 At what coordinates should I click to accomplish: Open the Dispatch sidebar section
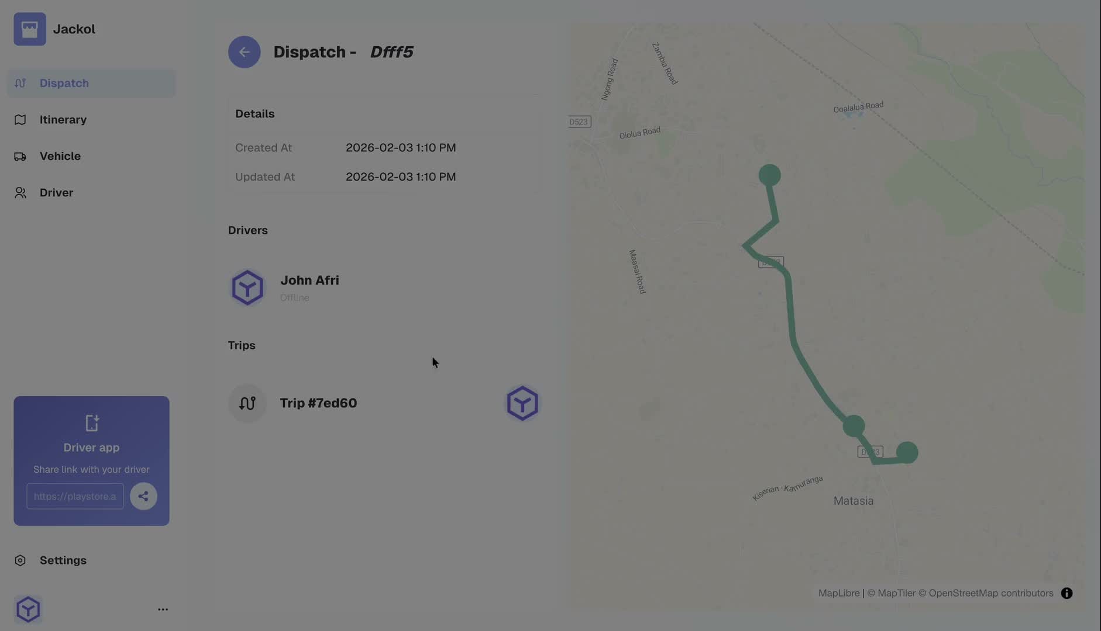pyautogui.click(x=91, y=84)
